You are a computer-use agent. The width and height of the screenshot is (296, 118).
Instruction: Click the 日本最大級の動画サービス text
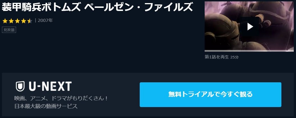pyautogui.click(x=46, y=106)
